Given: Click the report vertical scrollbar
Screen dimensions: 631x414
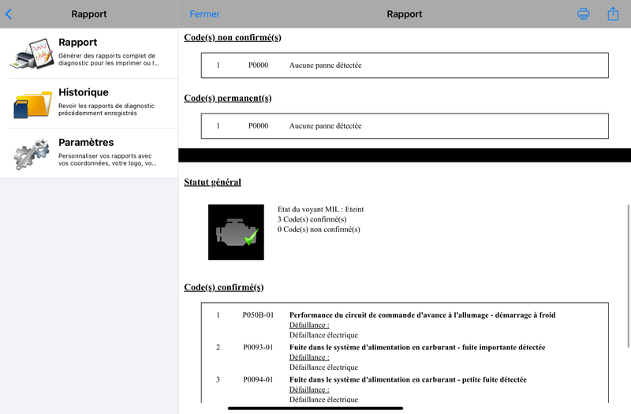Looking at the screenshot, I should pos(629,276).
